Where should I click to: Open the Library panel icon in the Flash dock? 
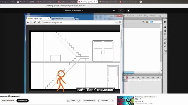coord(165,39)
